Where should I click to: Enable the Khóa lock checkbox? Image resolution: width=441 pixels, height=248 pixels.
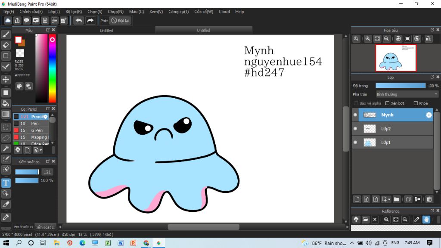click(x=416, y=103)
